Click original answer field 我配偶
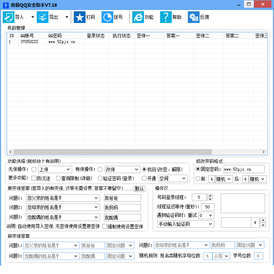Viewport: 274px width, 274px height. 123,218
